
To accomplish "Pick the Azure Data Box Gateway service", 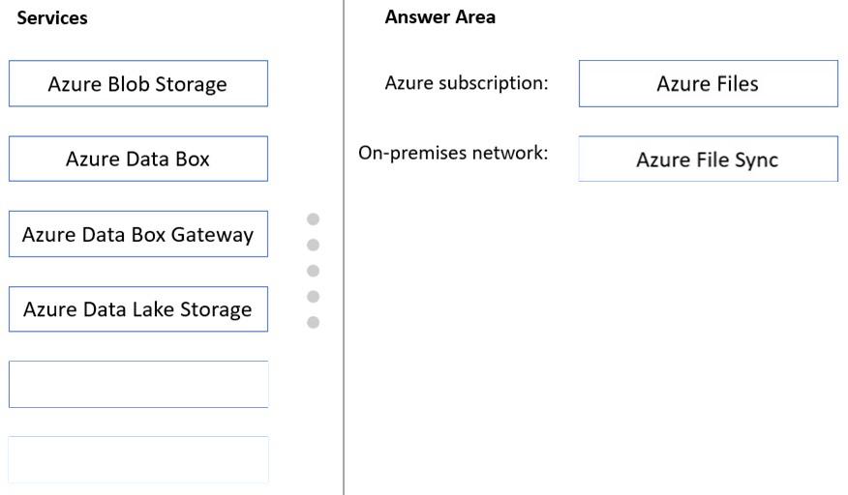I will click(x=138, y=234).
